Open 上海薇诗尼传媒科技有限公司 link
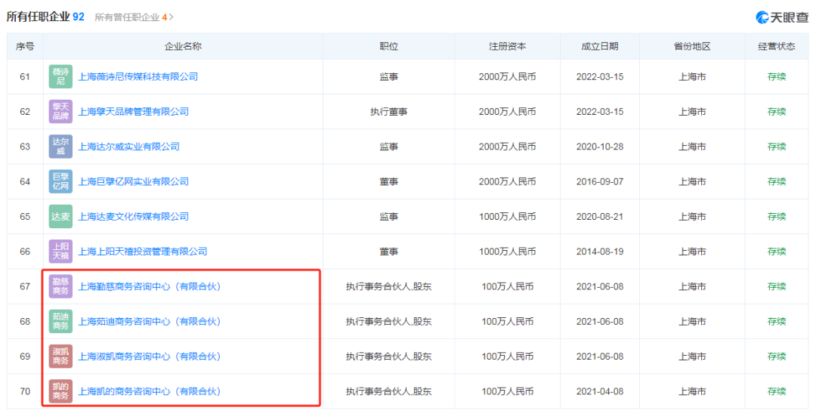Image resolution: width=816 pixels, height=417 pixels. [138, 76]
